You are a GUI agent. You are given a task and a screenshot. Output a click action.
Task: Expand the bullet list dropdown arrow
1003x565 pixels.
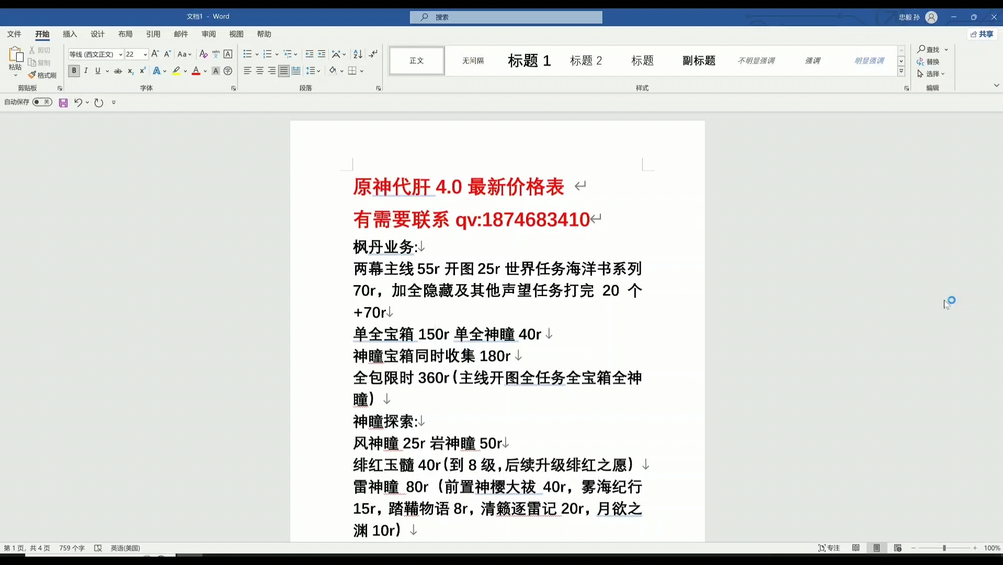pos(257,54)
